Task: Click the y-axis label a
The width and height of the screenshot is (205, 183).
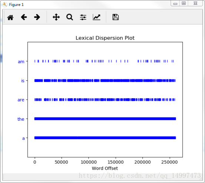Action: pos(23,138)
